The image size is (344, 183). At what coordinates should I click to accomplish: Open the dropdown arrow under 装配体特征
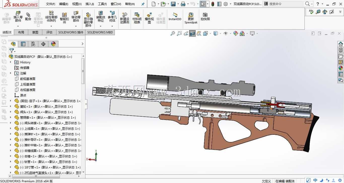100,26
